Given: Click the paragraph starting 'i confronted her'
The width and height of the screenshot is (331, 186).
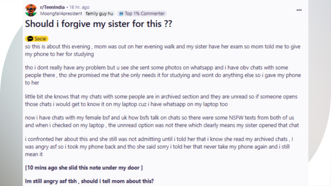Looking at the screenshot, I should click(159, 147).
